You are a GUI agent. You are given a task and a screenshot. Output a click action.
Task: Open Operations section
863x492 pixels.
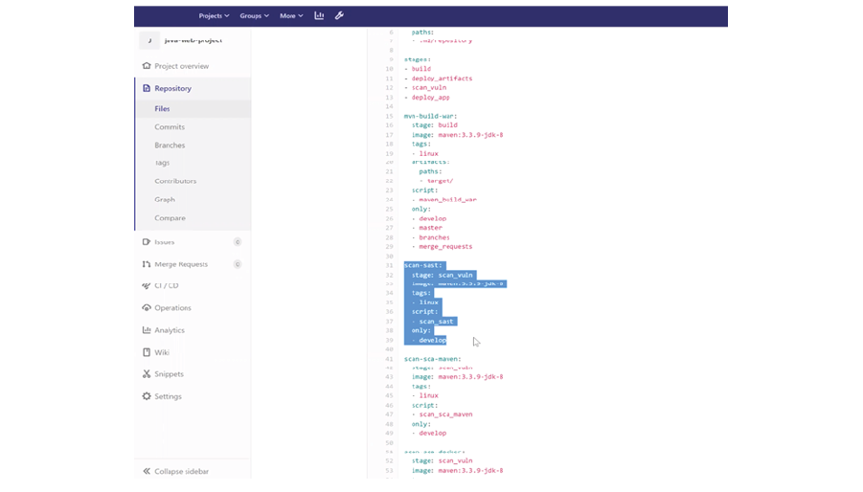coord(172,308)
